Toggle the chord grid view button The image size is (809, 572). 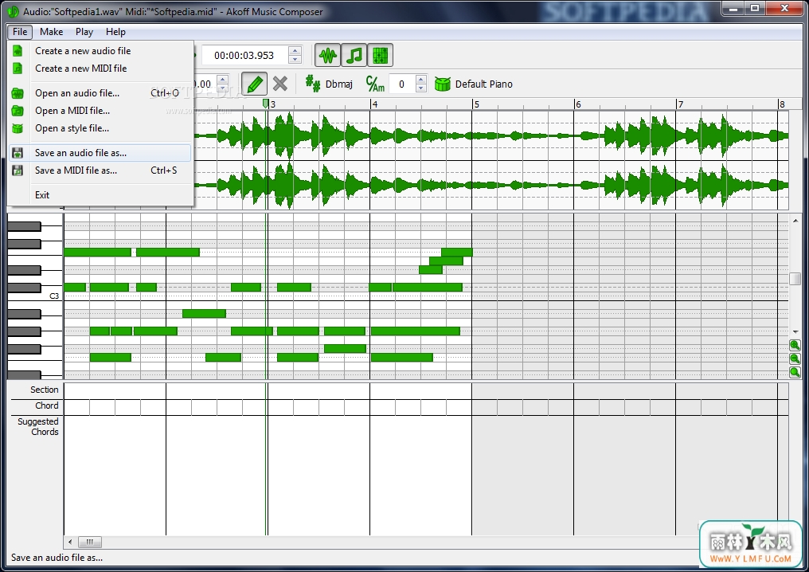[x=381, y=55]
